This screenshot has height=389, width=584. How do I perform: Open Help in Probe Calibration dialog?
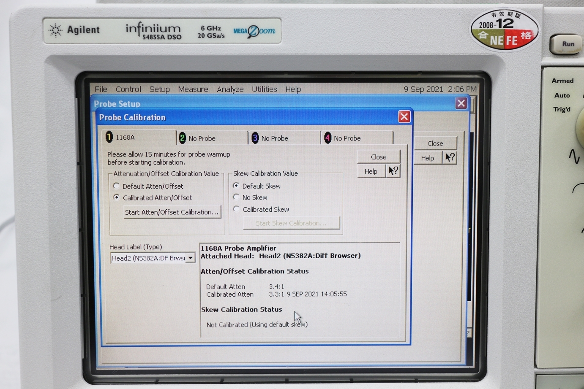coord(371,171)
